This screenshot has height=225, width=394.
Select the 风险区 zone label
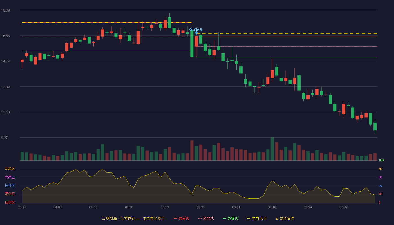pyautogui.click(x=10, y=169)
